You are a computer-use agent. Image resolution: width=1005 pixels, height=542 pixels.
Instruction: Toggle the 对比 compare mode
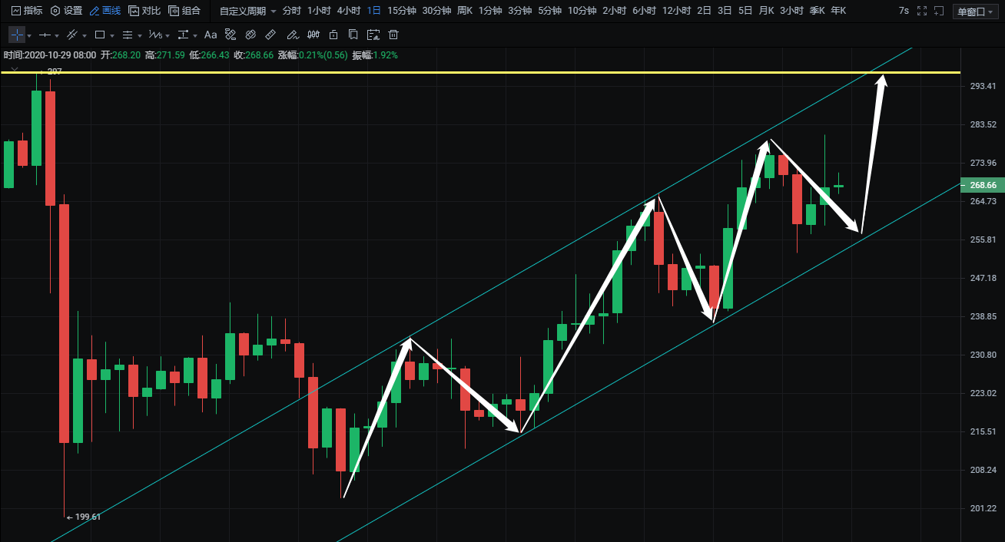point(144,11)
